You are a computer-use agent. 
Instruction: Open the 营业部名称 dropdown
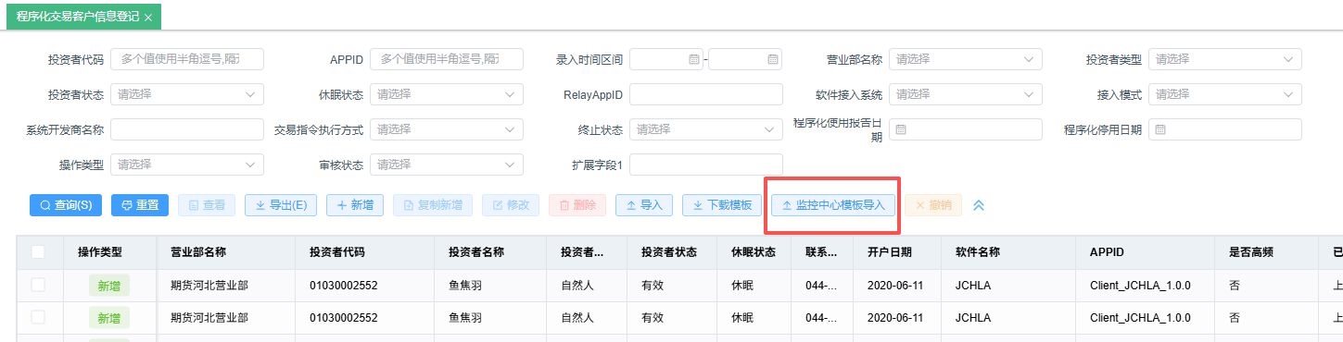966,59
